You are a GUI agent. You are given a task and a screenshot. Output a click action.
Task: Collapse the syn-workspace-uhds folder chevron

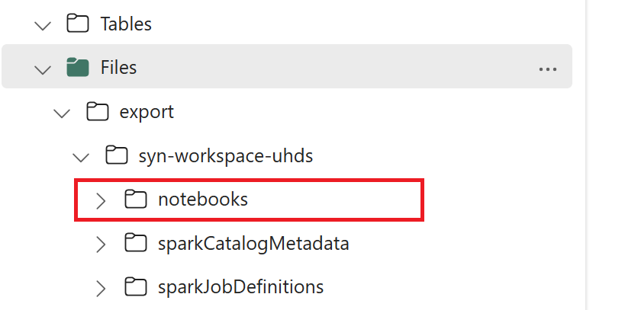tap(81, 158)
